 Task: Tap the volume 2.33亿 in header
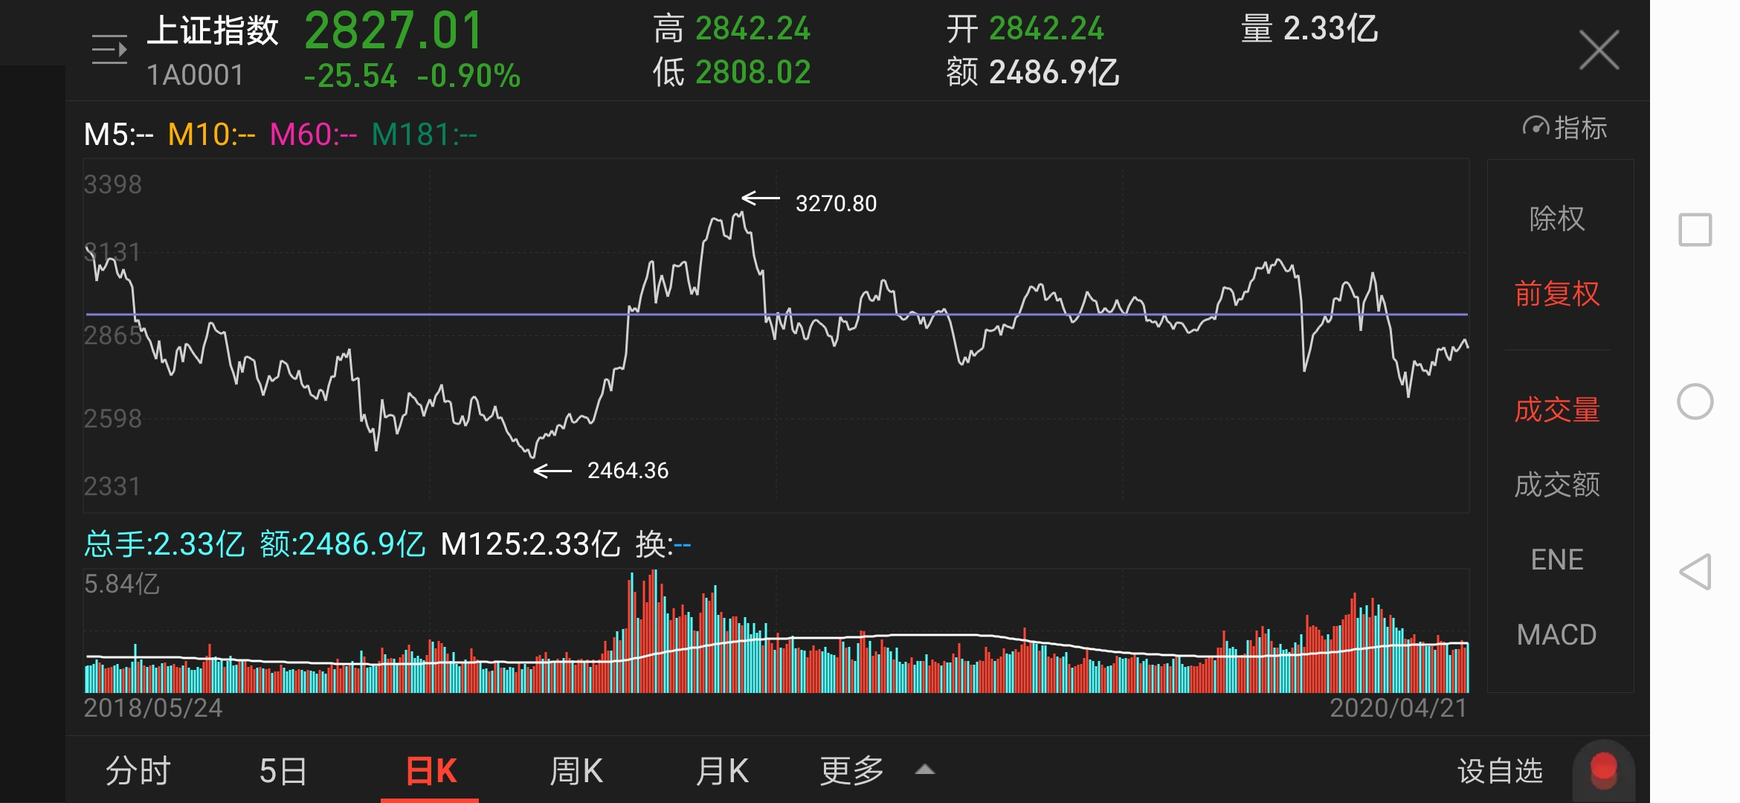tap(1330, 29)
